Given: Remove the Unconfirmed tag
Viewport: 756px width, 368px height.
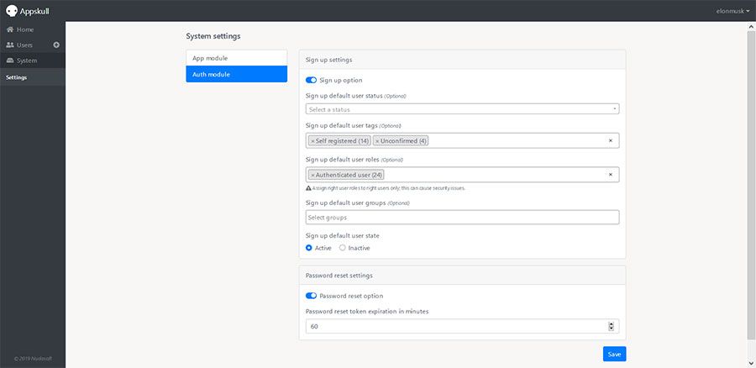Looking at the screenshot, I should [x=377, y=141].
